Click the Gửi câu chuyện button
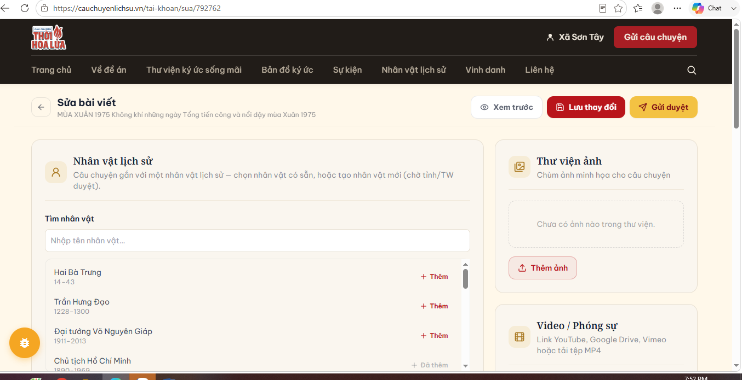The image size is (742, 380). 655,37
